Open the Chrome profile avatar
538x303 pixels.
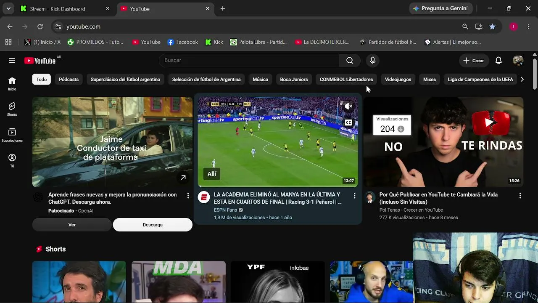point(513,27)
